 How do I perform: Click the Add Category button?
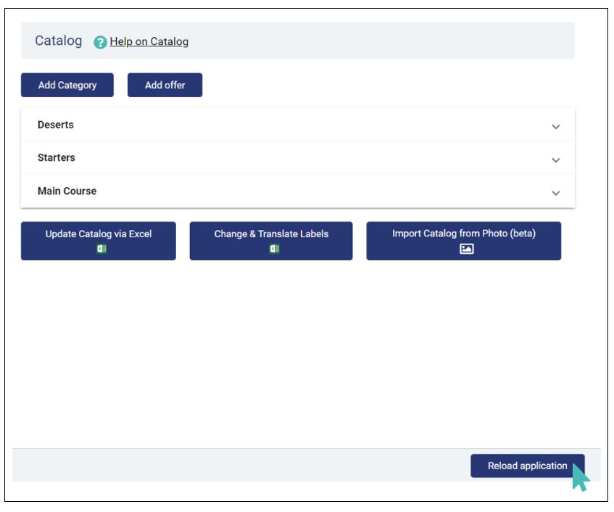(67, 85)
